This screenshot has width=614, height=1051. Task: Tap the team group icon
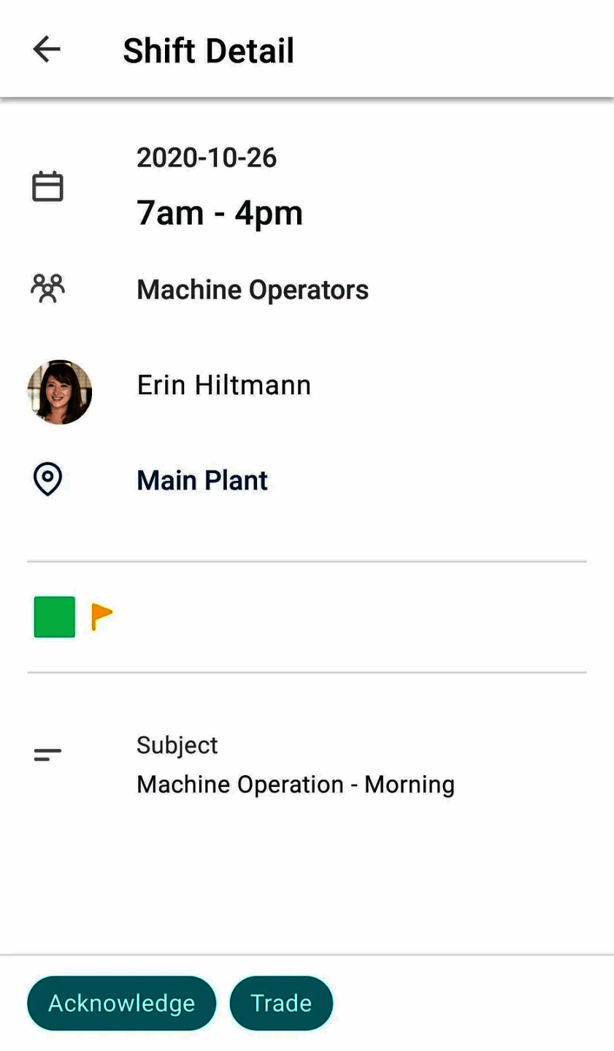pos(47,288)
